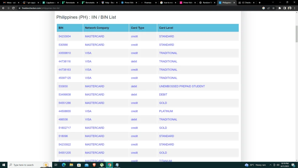This screenshot has width=298, height=168.
Task: Reload the page with refresh icon
Action: 13,8
